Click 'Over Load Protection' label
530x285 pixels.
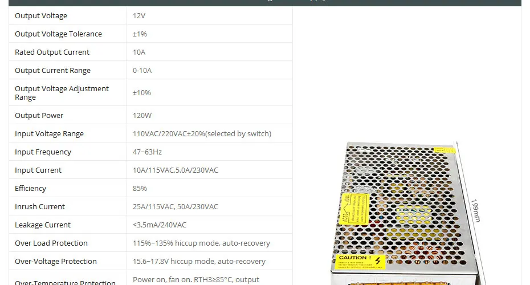point(51,243)
